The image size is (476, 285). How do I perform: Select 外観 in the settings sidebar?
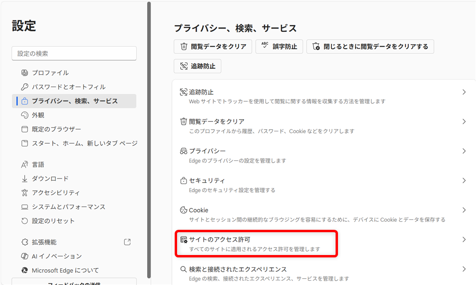[x=37, y=115]
